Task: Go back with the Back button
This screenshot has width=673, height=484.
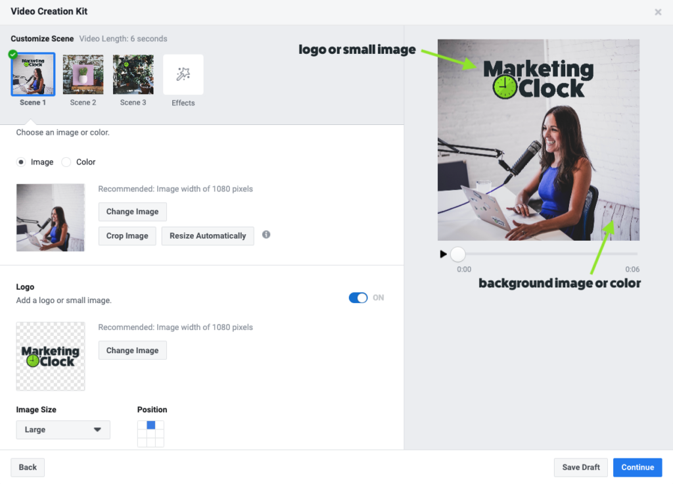Action: pos(28,468)
